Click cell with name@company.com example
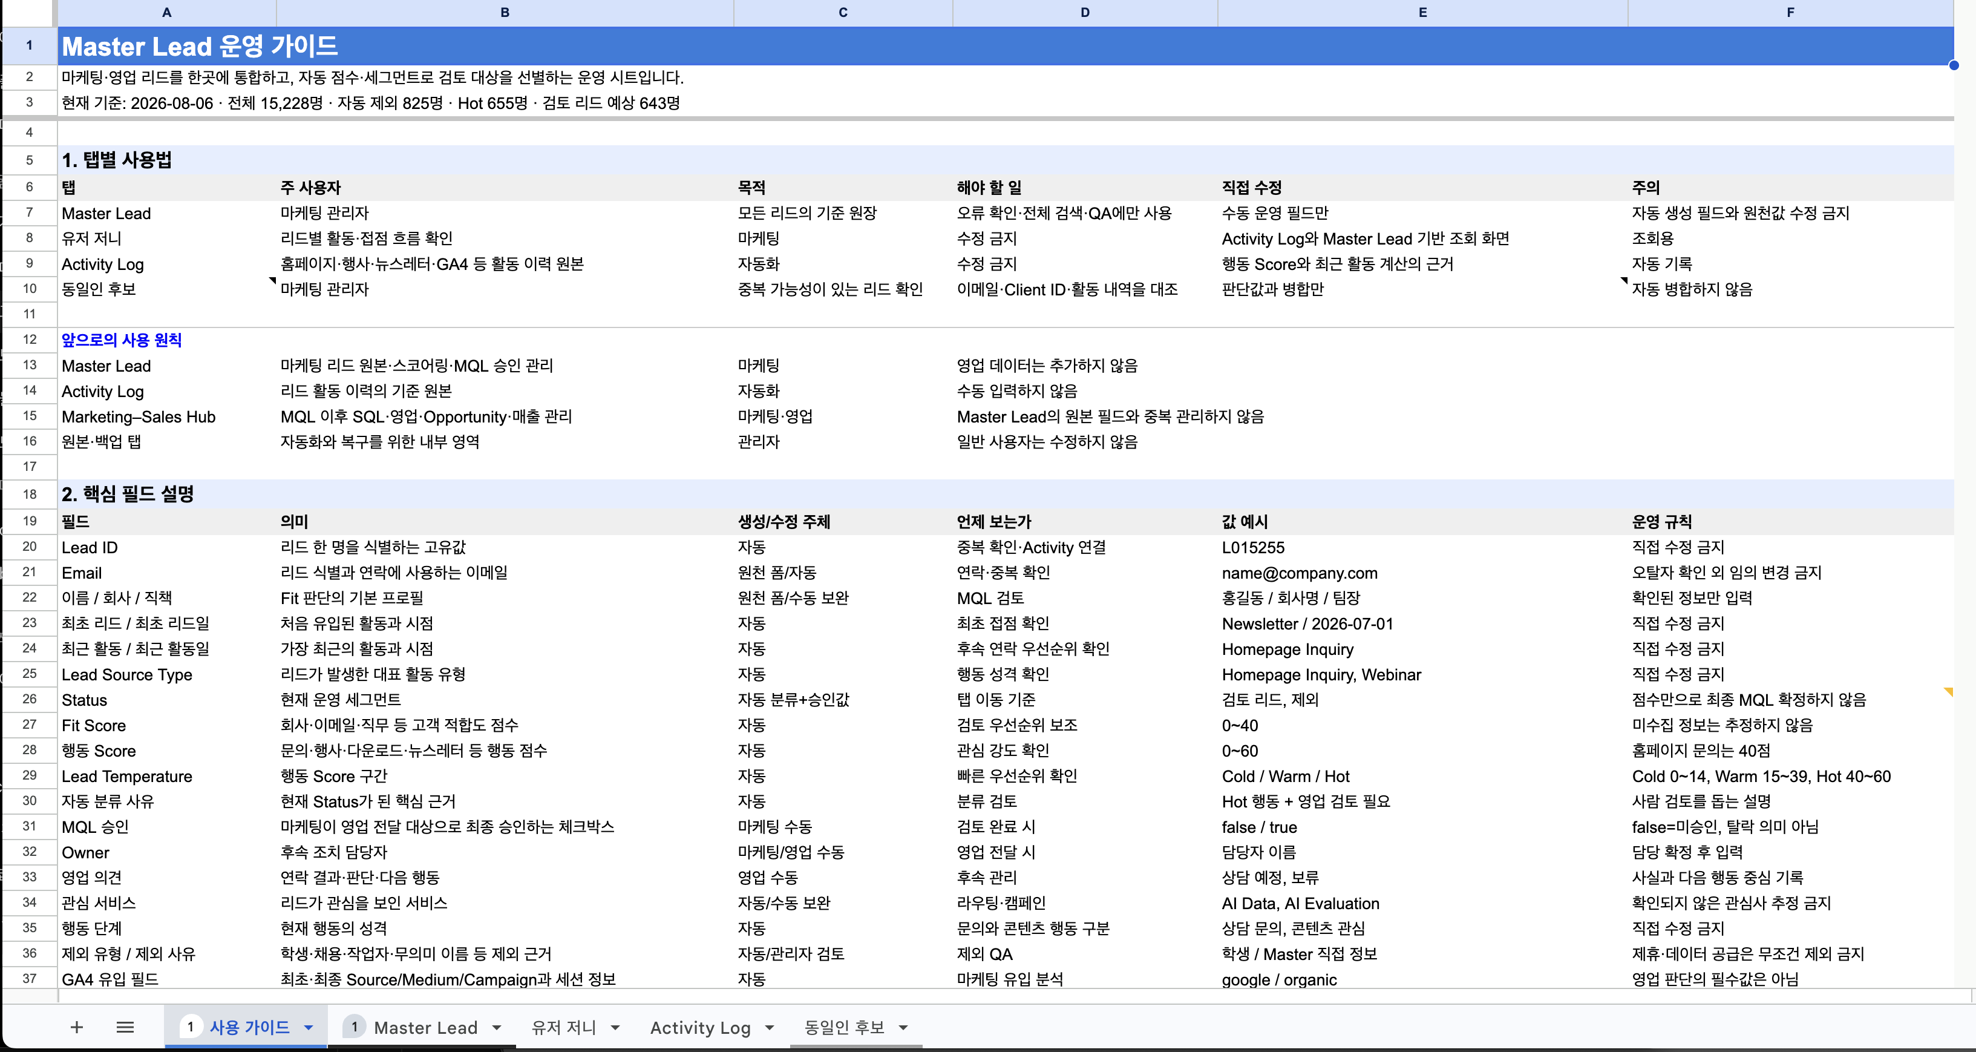This screenshot has width=1976, height=1052. point(1422,573)
